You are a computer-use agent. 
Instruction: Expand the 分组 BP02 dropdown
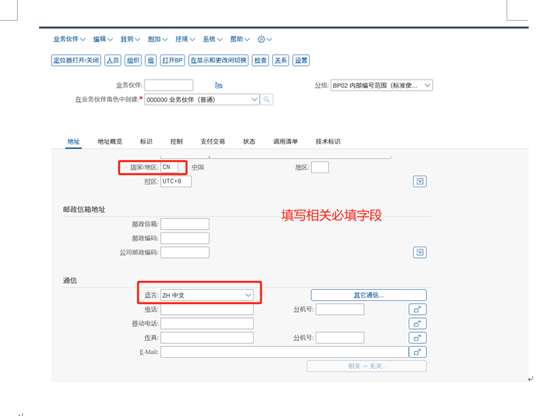pyautogui.click(x=427, y=86)
